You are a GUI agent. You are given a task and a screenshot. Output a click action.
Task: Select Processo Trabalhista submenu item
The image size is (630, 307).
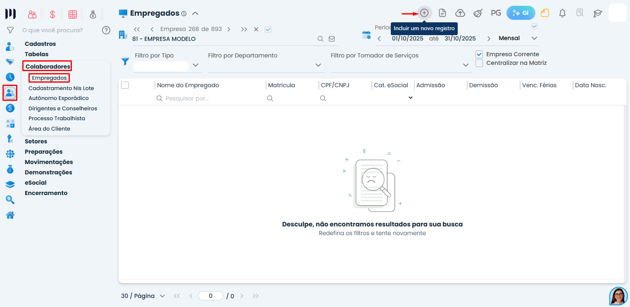(x=57, y=118)
